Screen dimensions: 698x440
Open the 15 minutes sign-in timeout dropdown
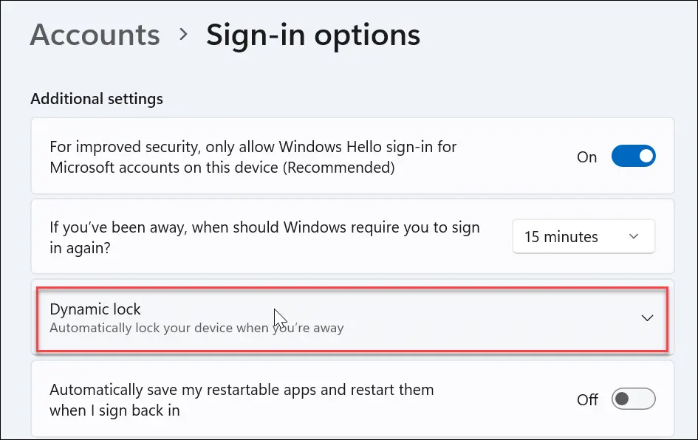(x=583, y=237)
